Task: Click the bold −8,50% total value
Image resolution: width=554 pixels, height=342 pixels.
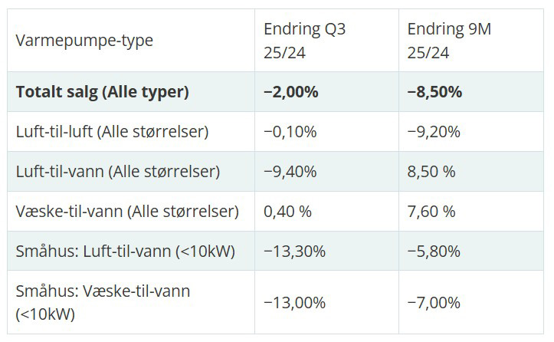Action: 434,92
